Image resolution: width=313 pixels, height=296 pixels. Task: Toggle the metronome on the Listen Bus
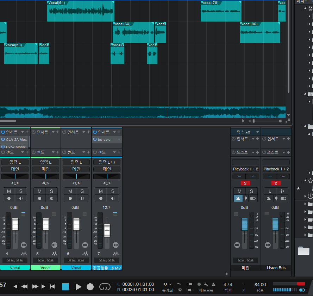pos(269,198)
